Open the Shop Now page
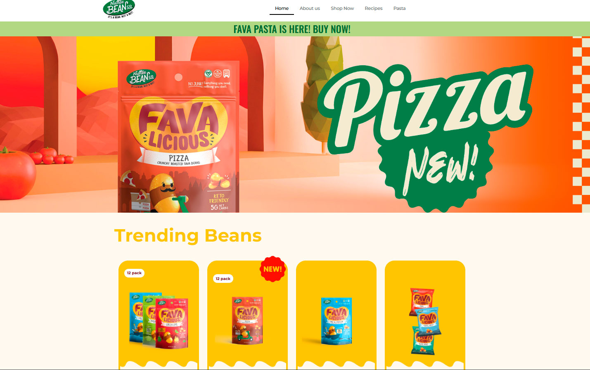 342,8
